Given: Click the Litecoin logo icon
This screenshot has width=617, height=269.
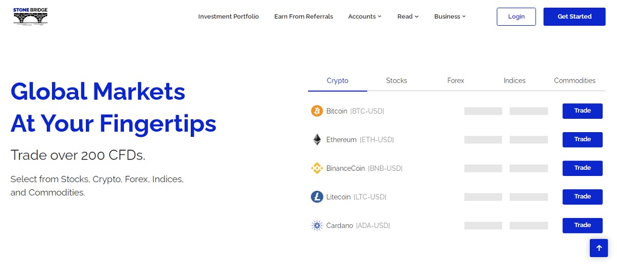Looking at the screenshot, I should [317, 197].
